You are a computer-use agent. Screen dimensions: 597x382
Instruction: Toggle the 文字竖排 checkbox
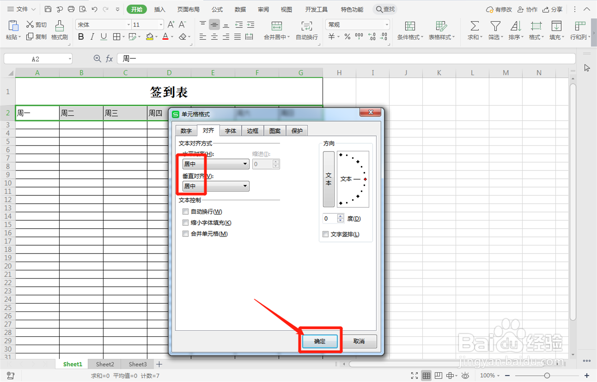pyautogui.click(x=325, y=234)
